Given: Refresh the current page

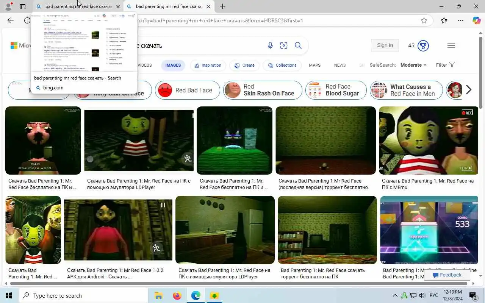Looking at the screenshot, I should click(27, 20).
